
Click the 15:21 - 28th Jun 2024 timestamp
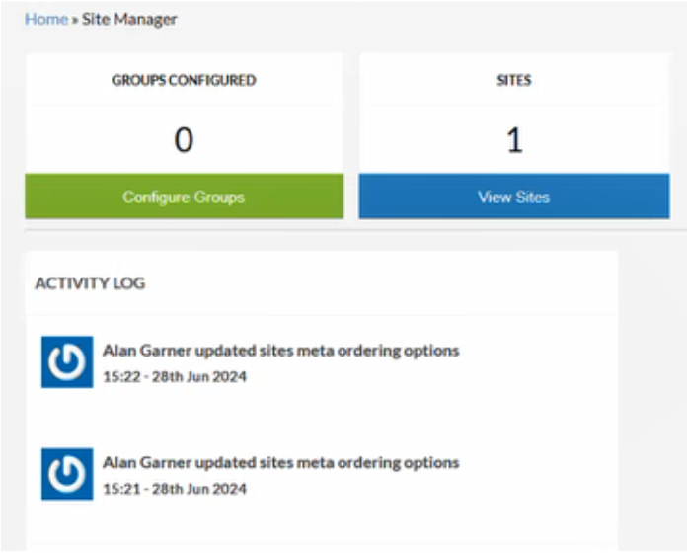click(x=174, y=489)
